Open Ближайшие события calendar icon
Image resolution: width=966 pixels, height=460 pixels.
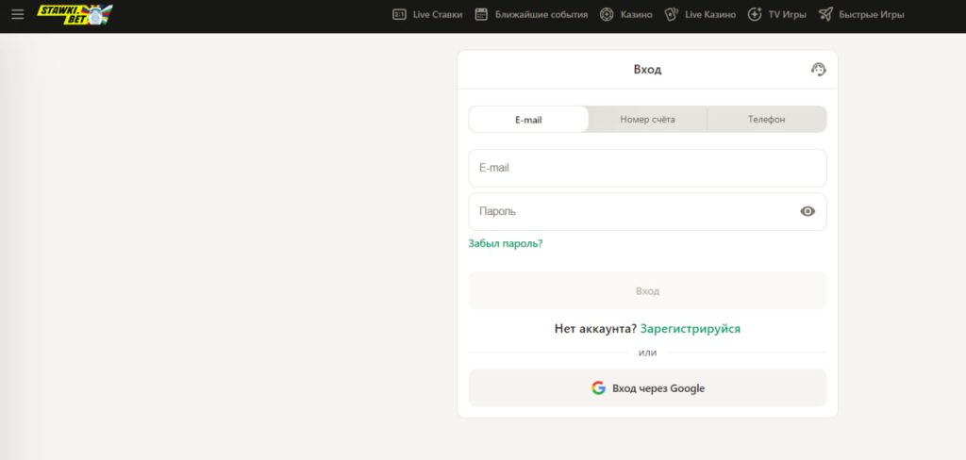point(481,14)
